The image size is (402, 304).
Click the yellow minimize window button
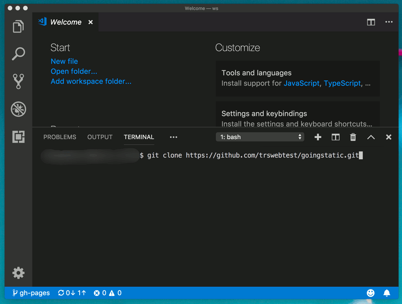coord(18,8)
